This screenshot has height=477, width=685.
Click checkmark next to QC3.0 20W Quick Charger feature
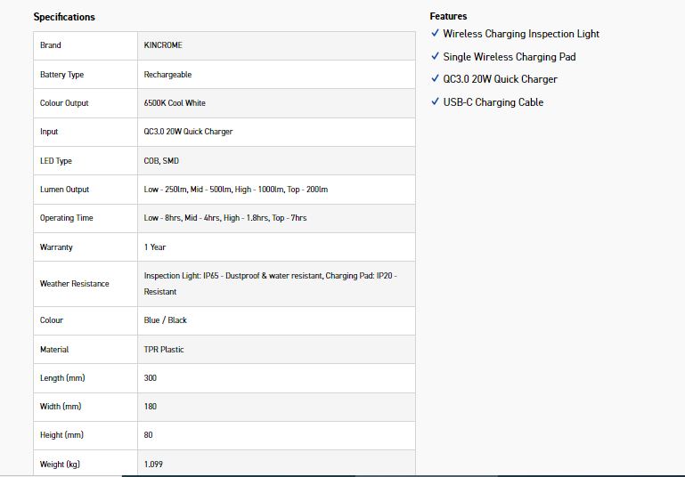pyautogui.click(x=435, y=79)
